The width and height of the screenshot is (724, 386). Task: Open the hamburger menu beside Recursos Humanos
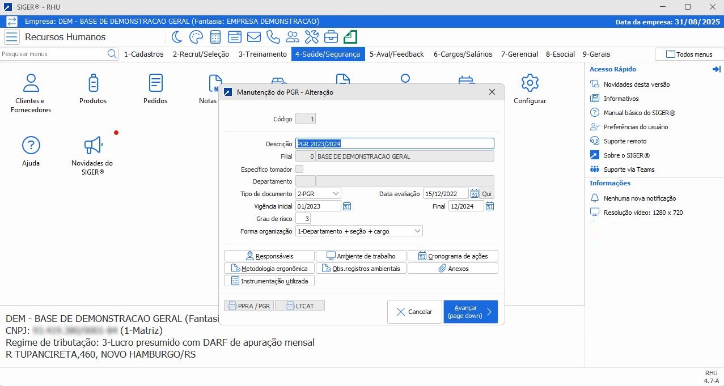coord(11,37)
